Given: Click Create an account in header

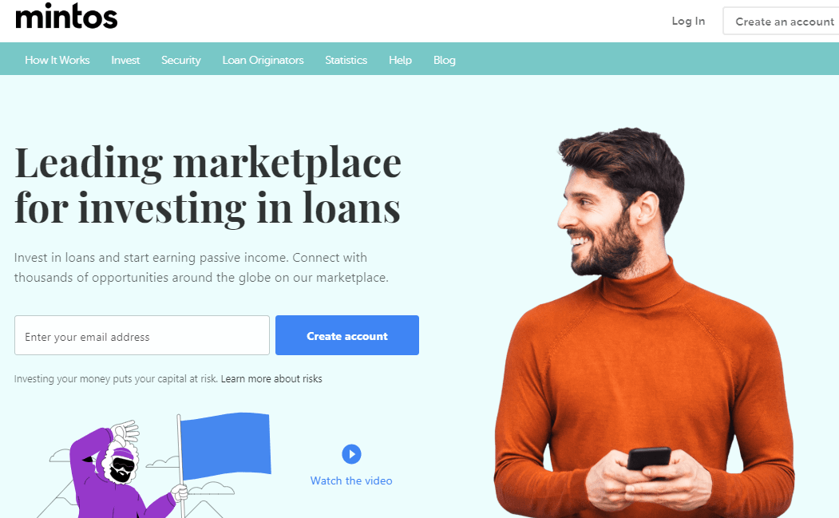Looking at the screenshot, I should click(x=782, y=22).
